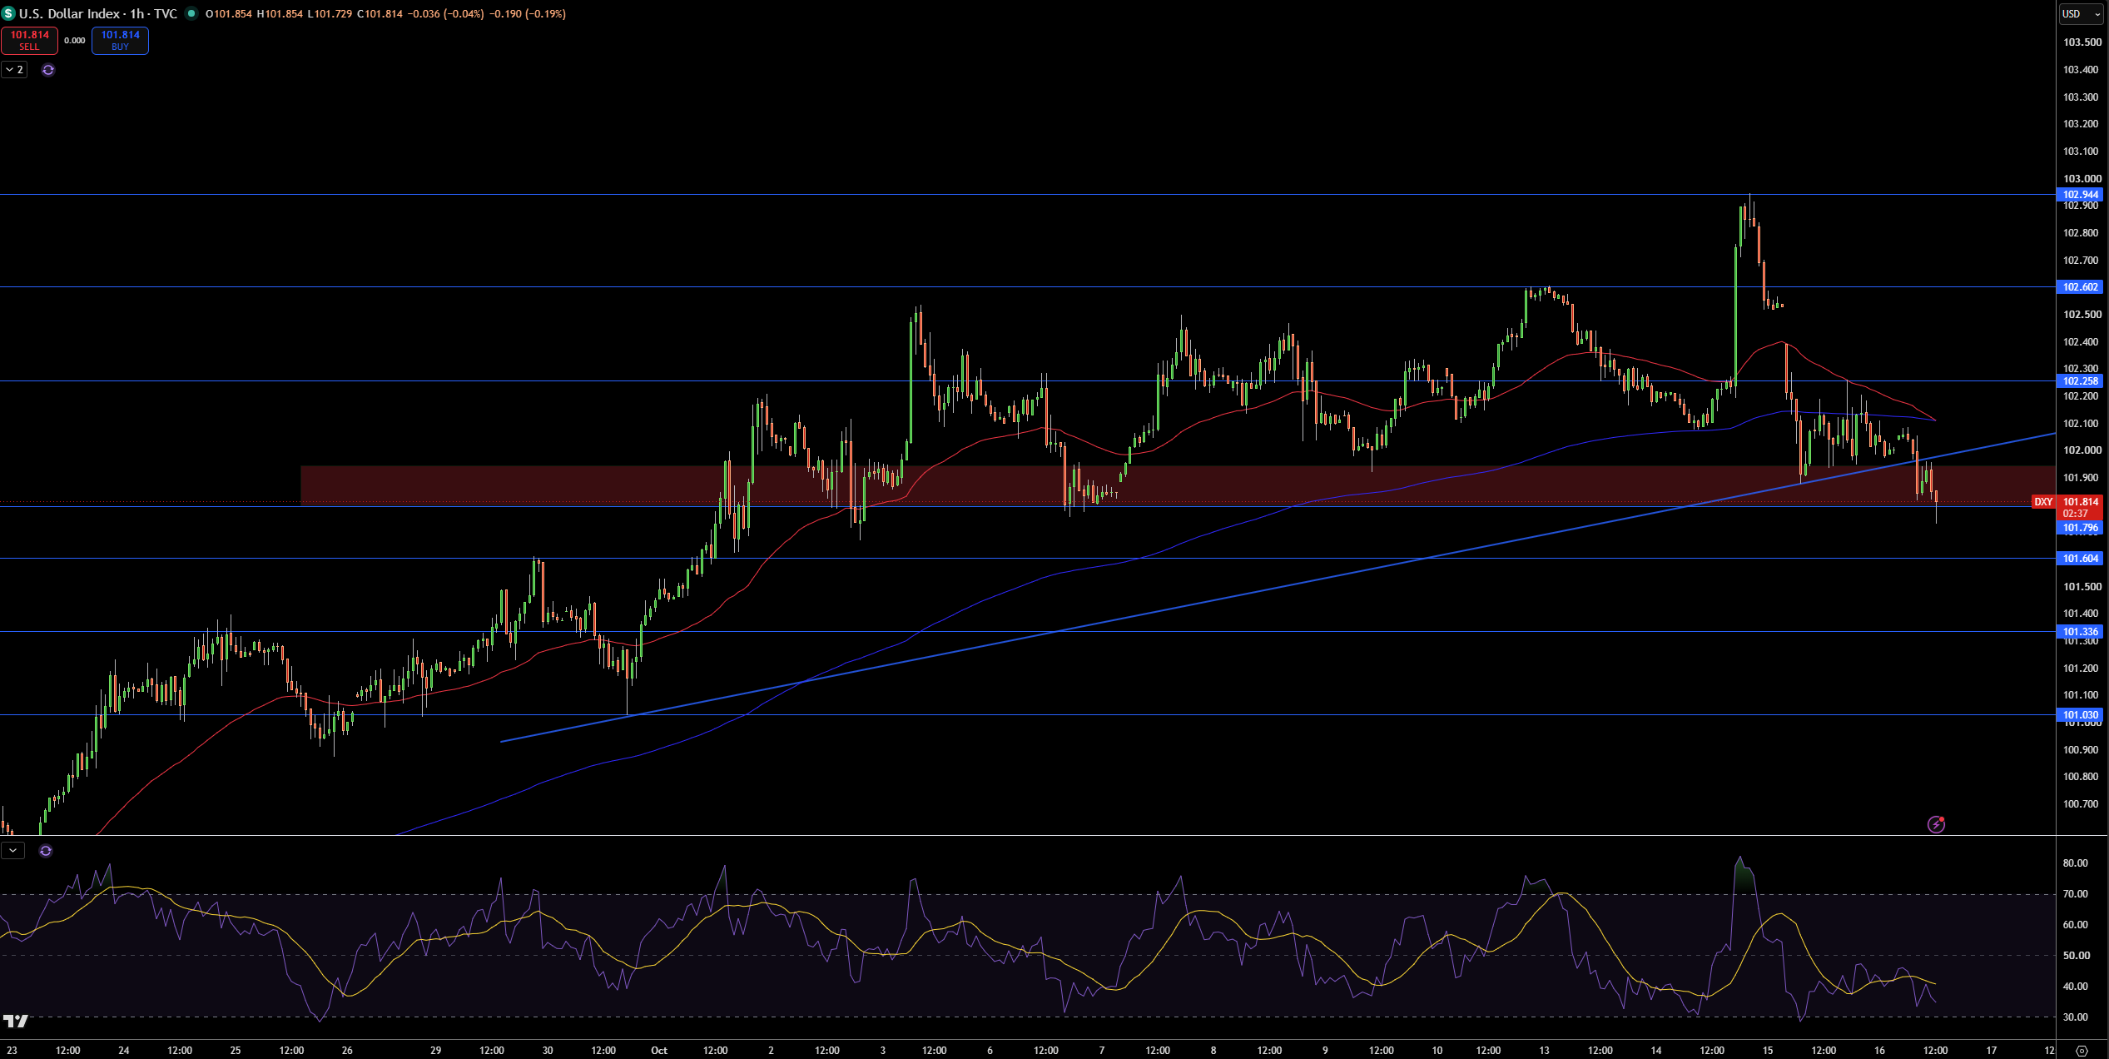
Task: Click the SELL 101.814 button
Action: pos(29,40)
